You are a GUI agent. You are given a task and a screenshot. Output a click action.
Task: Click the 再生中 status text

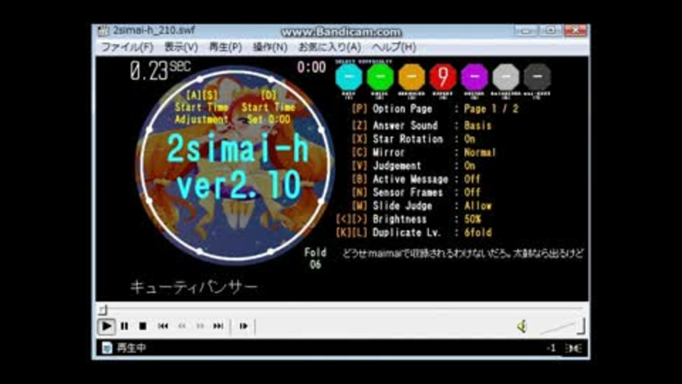click(x=131, y=348)
